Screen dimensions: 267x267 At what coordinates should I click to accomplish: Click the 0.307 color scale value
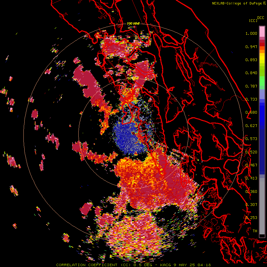click(x=251, y=205)
